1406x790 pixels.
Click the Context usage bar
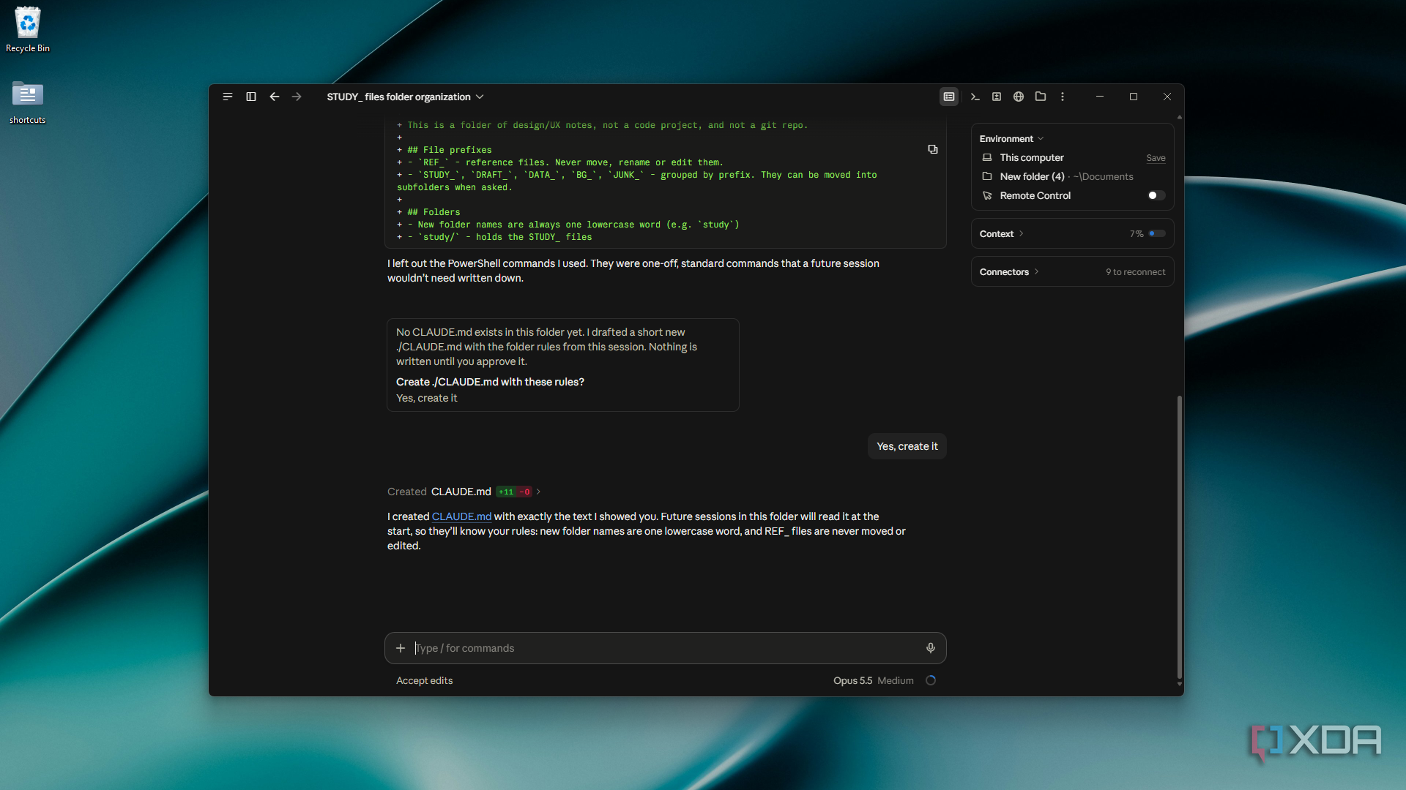(1157, 234)
